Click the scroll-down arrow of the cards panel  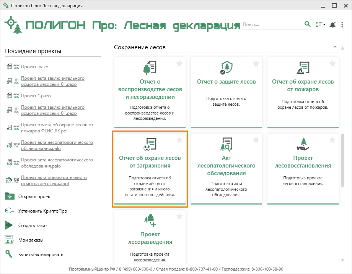tap(342, 260)
